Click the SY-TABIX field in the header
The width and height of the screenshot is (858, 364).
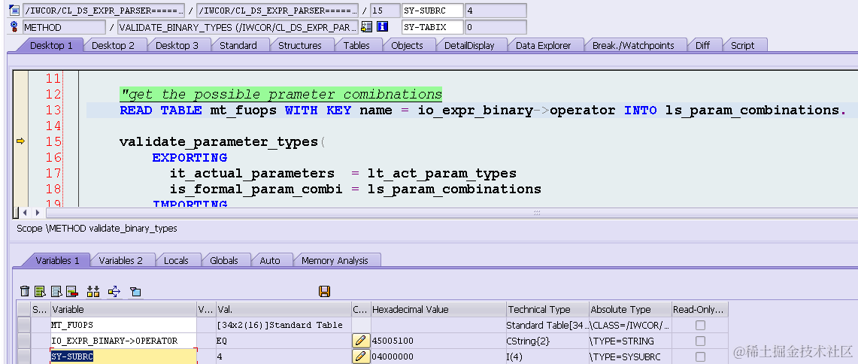point(432,27)
